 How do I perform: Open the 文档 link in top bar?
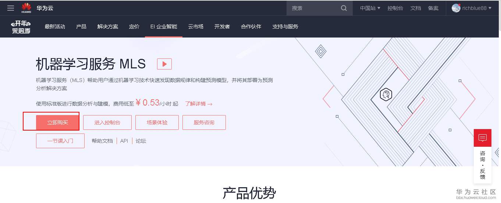pos(416,8)
